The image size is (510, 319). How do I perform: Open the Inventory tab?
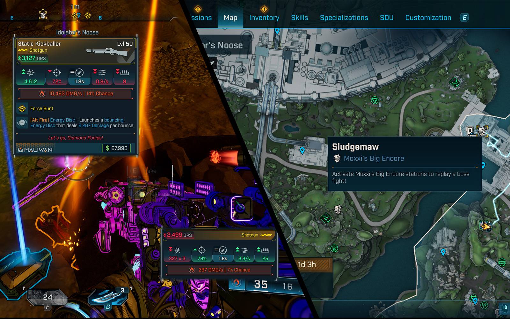coord(264,18)
